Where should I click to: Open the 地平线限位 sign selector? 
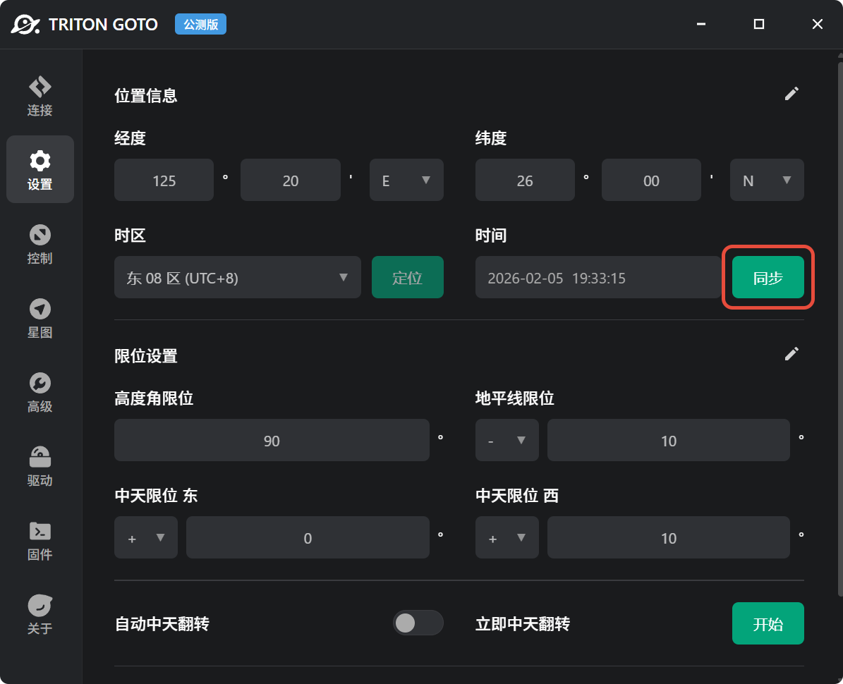[x=507, y=440]
